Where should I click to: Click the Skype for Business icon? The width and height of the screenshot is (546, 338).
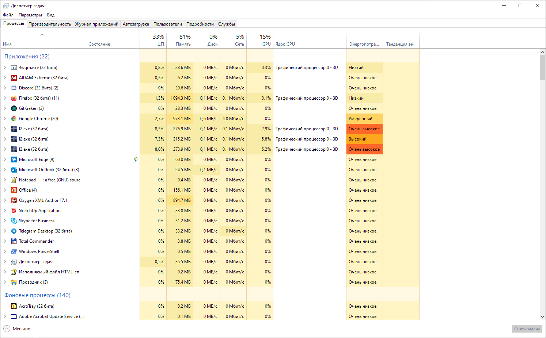point(14,221)
